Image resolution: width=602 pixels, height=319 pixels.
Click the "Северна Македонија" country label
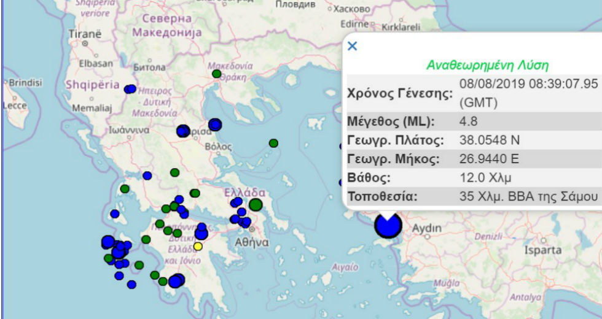point(166,25)
